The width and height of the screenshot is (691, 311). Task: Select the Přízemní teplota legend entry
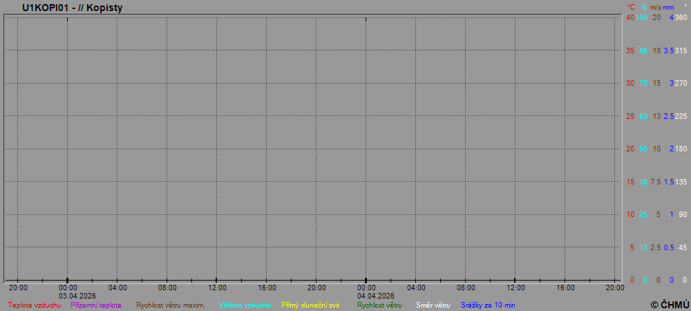tap(96, 305)
